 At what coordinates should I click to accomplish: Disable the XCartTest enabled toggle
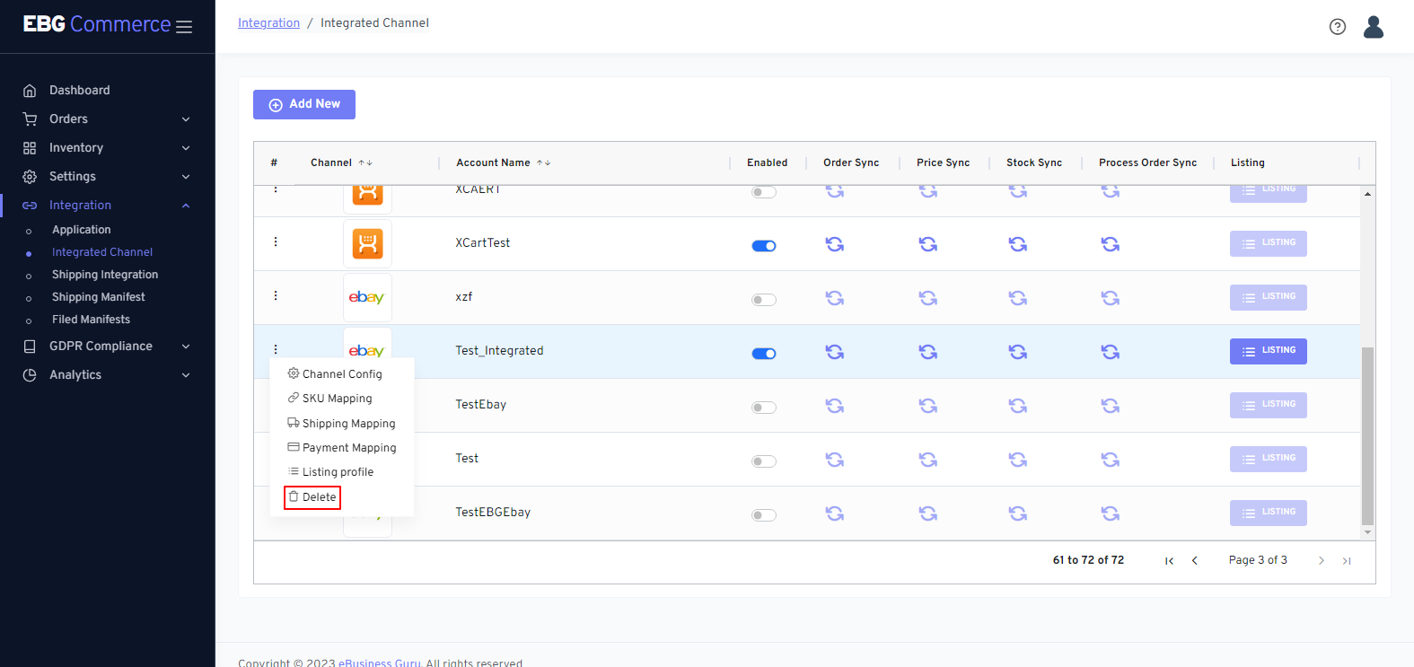tap(764, 246)
